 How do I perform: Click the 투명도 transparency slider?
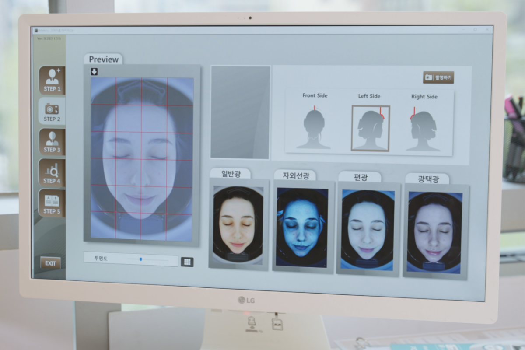[141, 259]
